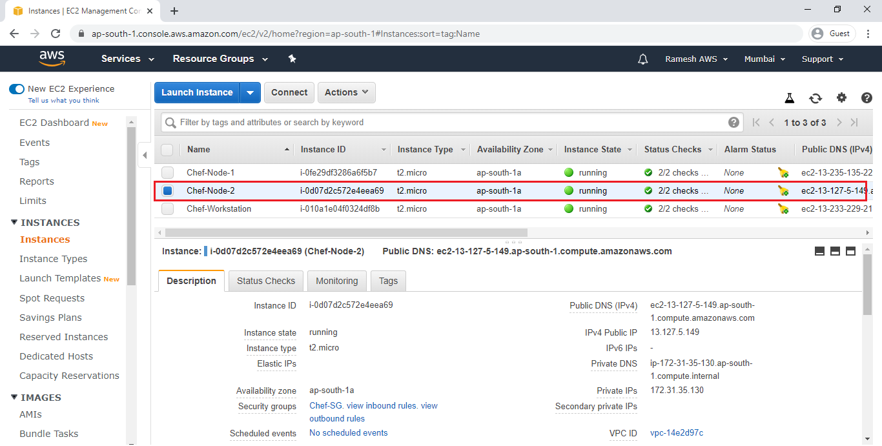The image size is (882, 446).
Task: Click the sidebar vertical scrollbar
Action: [131, 205]
